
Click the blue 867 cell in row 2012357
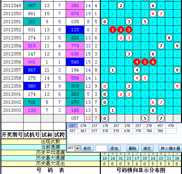[32, 70]
